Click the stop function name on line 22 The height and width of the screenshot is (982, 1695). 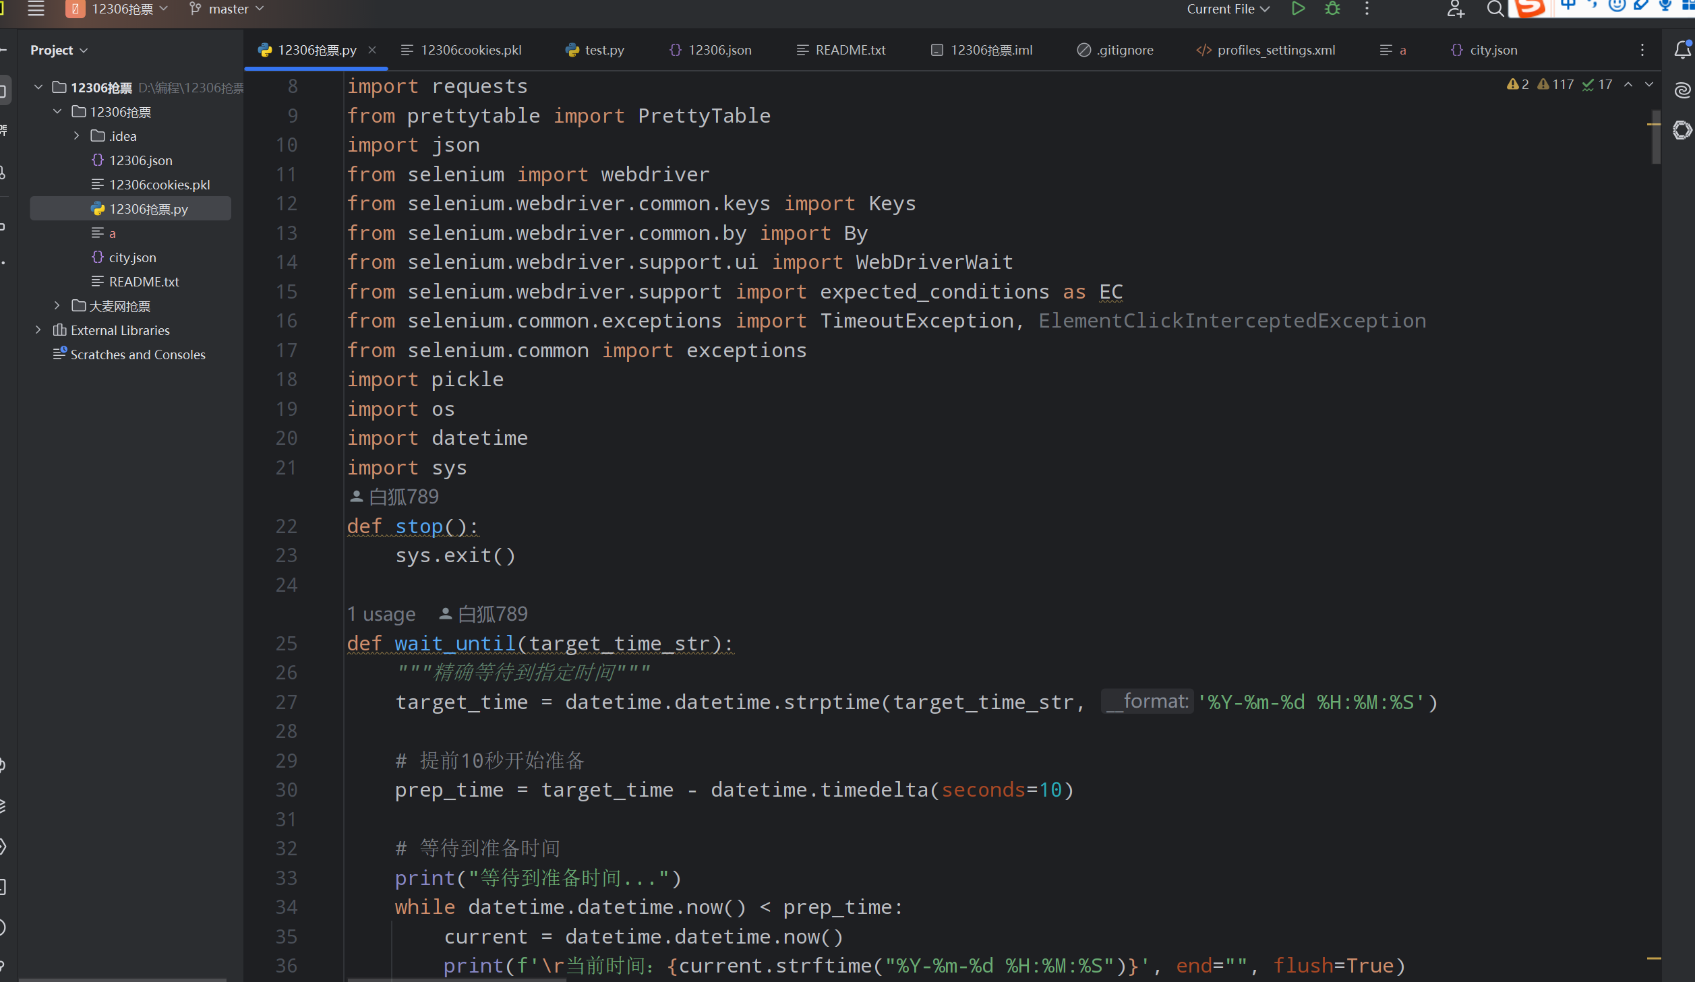point(419,526)
